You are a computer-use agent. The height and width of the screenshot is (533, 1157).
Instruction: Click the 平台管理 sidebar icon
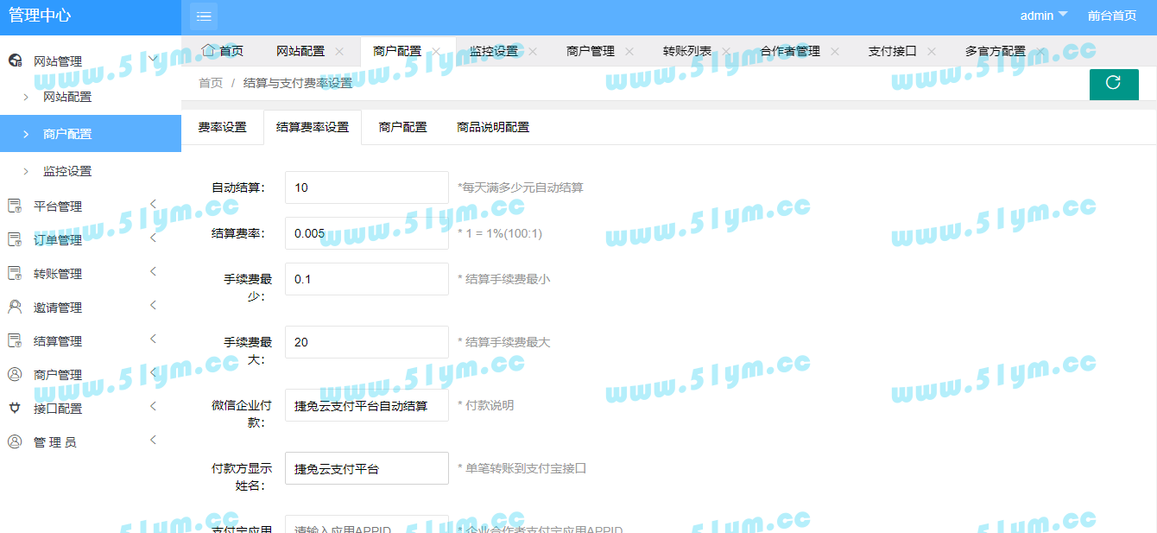click(15, 206)
